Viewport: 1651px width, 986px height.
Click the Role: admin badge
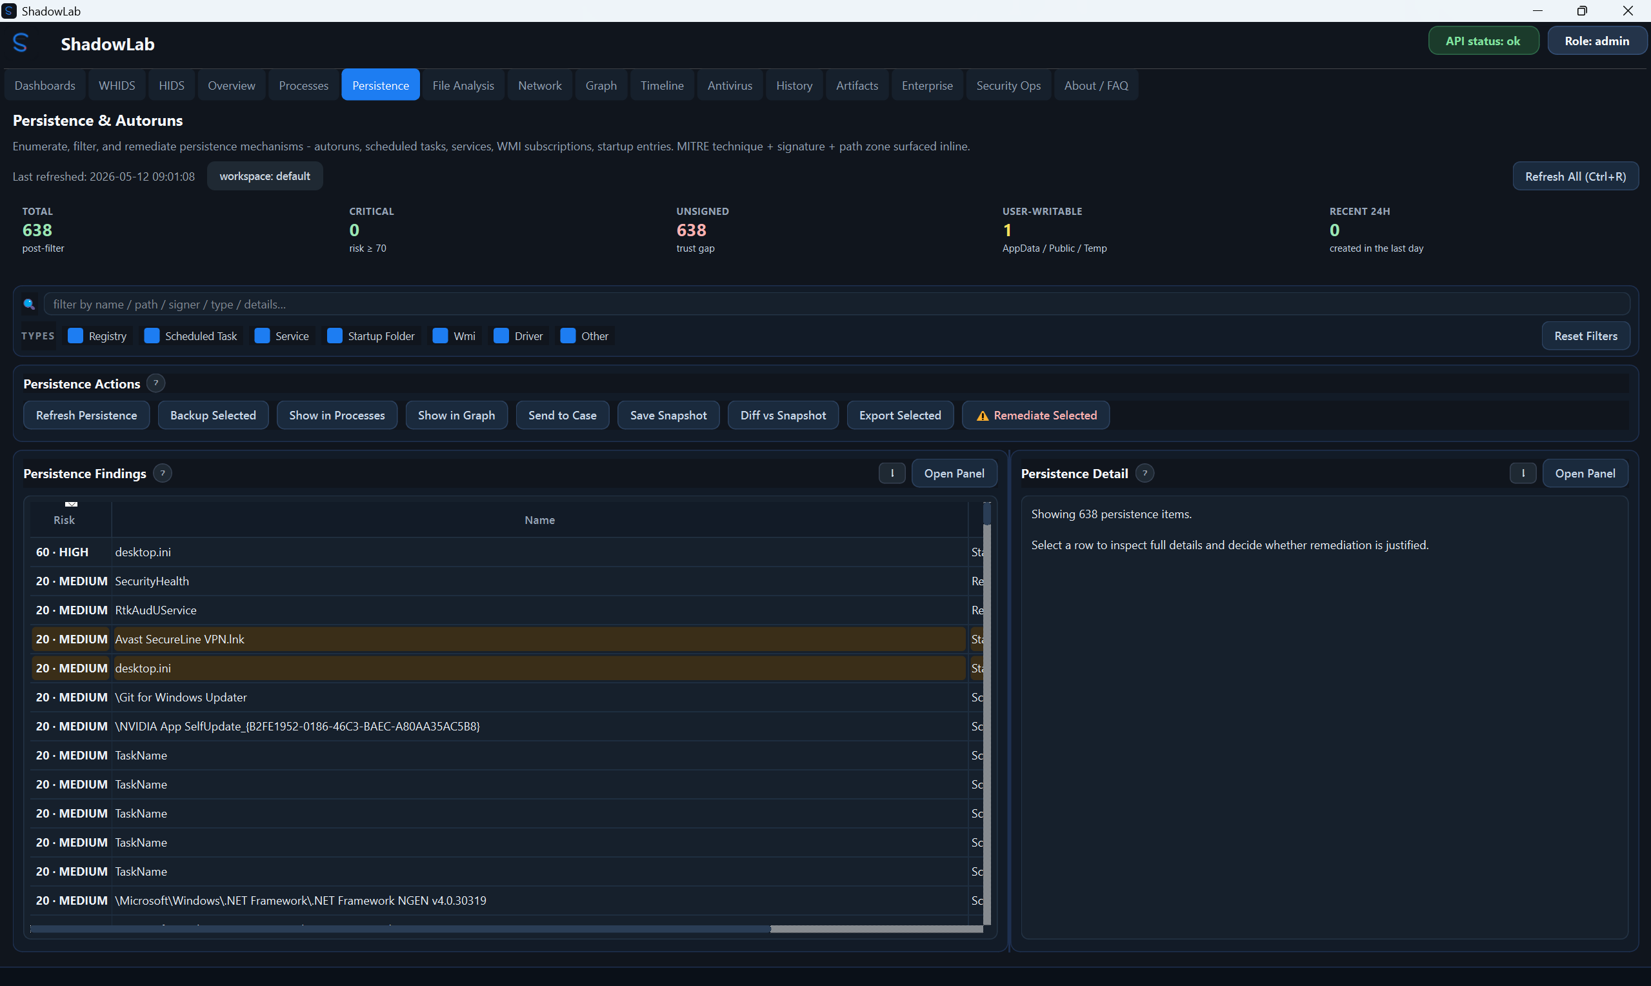(1597, 41)
